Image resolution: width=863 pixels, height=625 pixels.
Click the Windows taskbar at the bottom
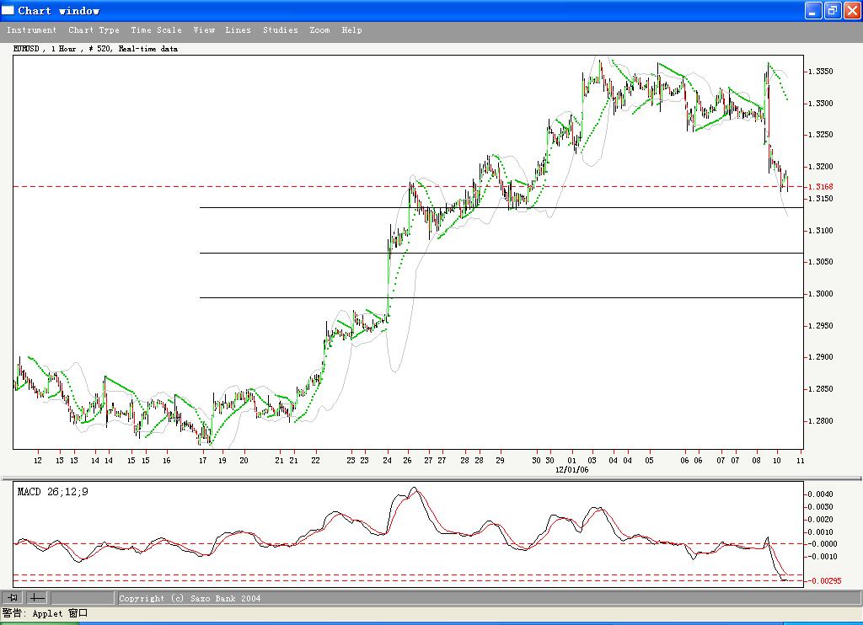click(x=431, y=621)
